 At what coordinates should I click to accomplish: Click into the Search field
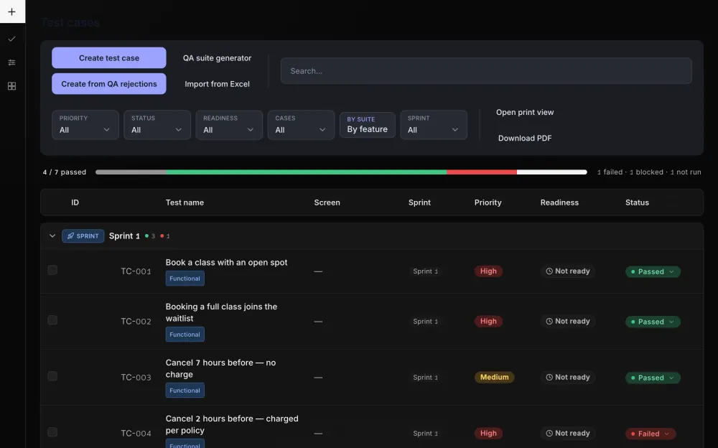(486, 71)
